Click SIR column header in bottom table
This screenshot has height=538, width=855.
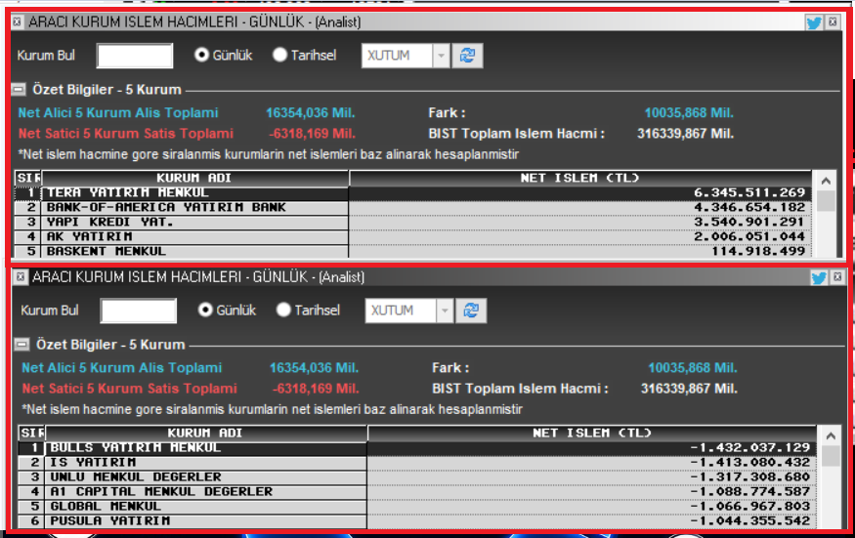click(x=31, y=433)
